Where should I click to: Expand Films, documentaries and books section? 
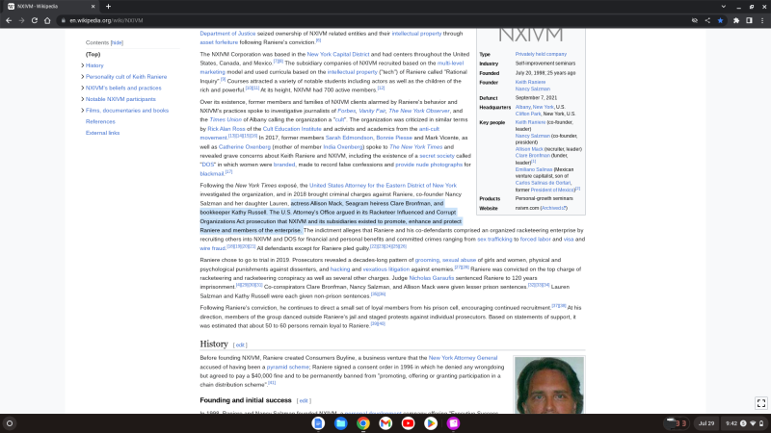tap(82, 111)
